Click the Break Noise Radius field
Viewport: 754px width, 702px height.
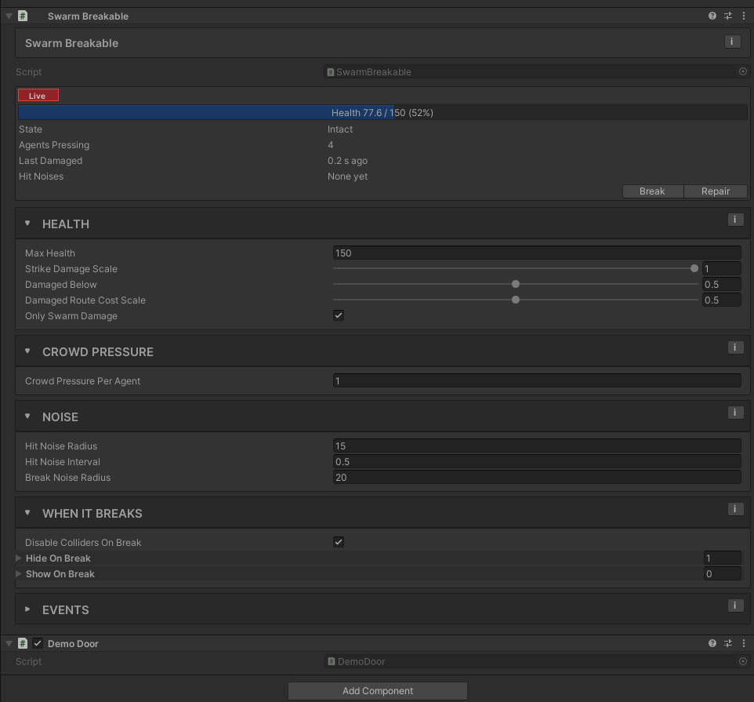(x=537, y=478)
